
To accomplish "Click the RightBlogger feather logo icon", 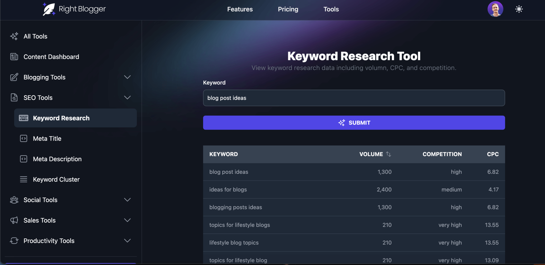I will point(49,9).
